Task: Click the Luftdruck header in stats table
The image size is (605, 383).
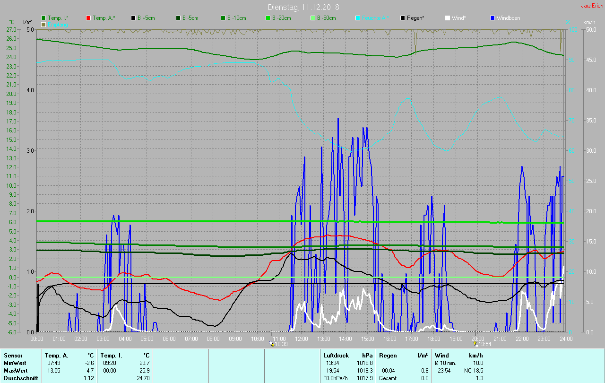Action: (336, 355)
